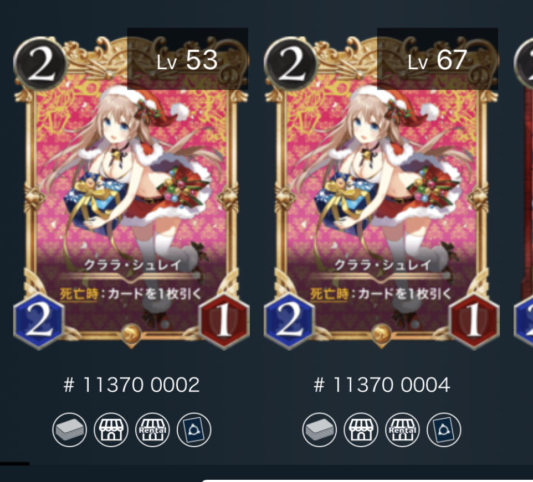Open the shop icon under card 0004
The height and width of the screenshot is (482, 533).
click(x=361, y=430)
